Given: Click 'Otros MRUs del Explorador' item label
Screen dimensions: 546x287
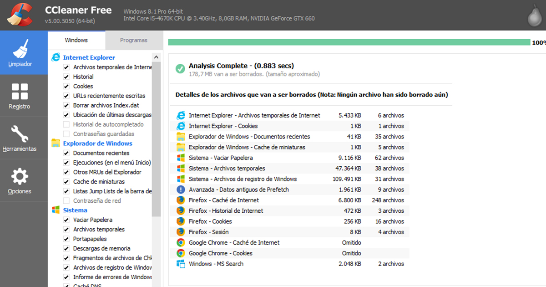Looking at the screenshot, I should point(107,172).
